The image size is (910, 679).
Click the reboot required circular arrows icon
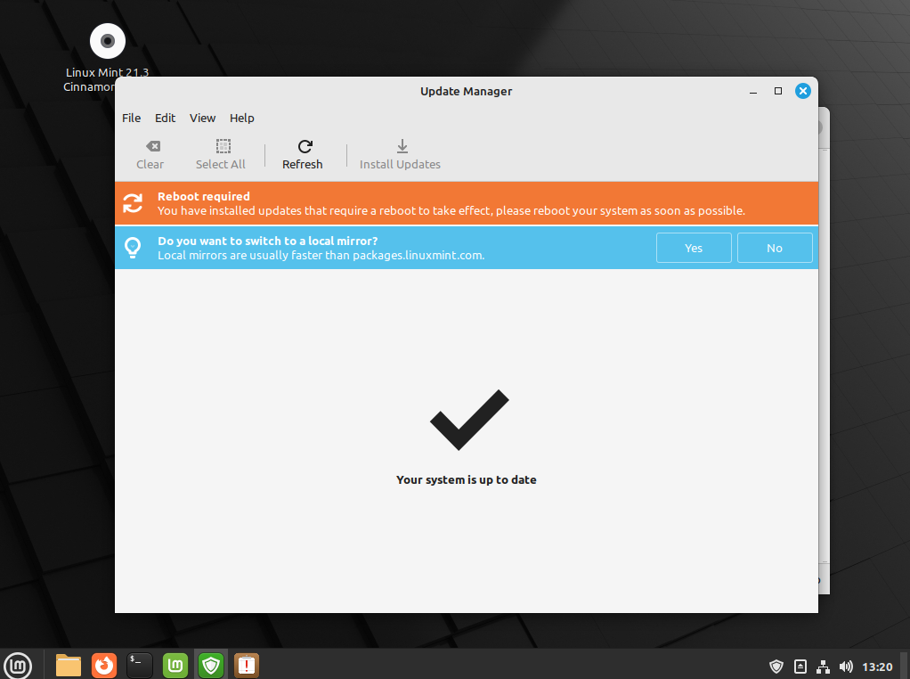click(x=133, y=203)
